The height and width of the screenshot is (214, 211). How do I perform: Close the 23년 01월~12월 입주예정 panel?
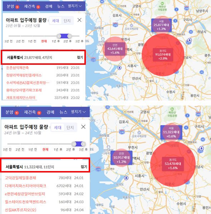tap(79, 20)
